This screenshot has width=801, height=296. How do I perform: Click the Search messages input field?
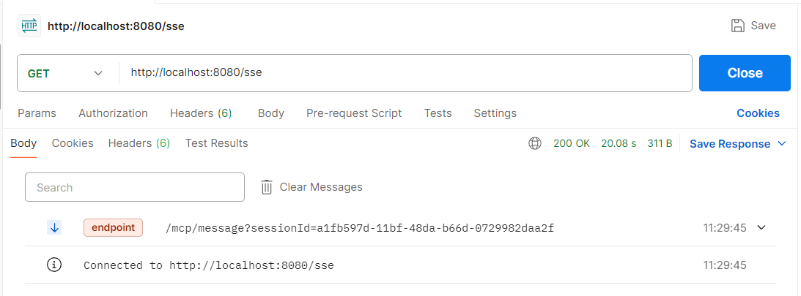coord(135,187)
